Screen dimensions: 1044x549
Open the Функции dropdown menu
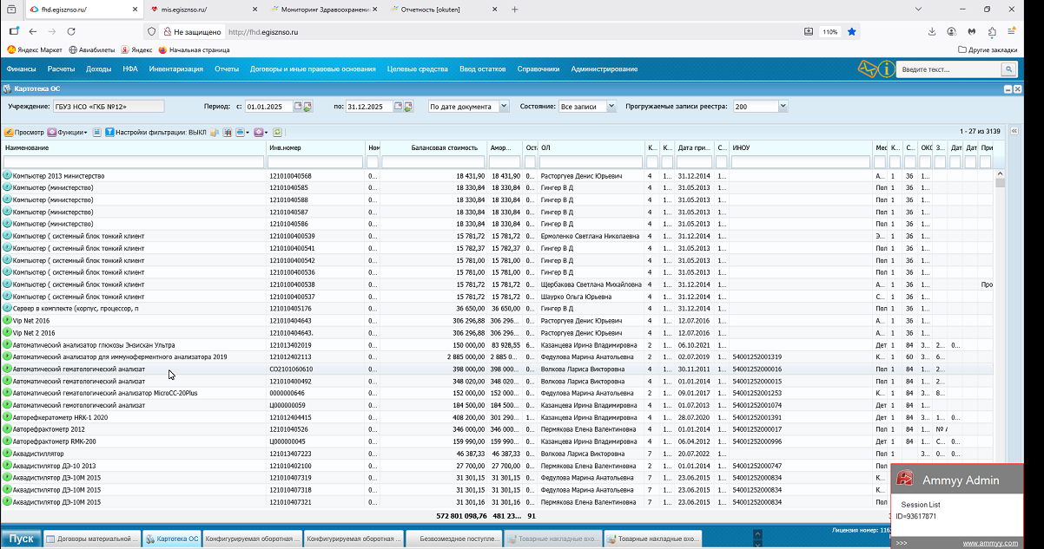click(x=67, y=133)
